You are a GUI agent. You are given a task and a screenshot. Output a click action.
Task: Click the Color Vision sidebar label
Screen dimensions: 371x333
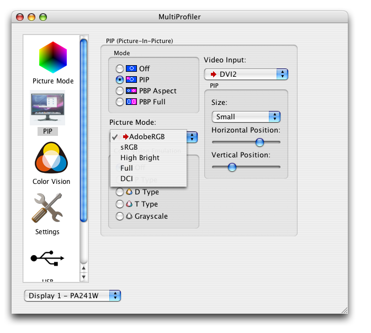tap(51, 182)
